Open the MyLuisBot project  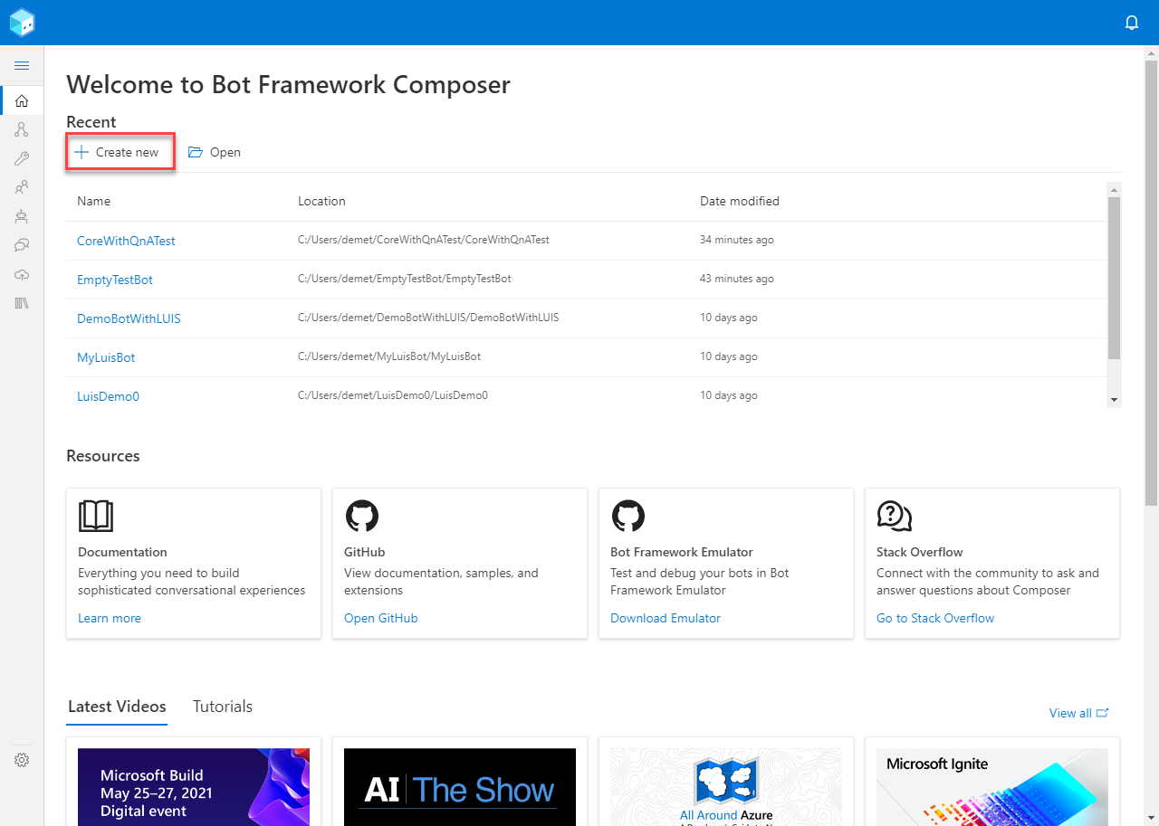pyautogui.click(x=106, y=357)
